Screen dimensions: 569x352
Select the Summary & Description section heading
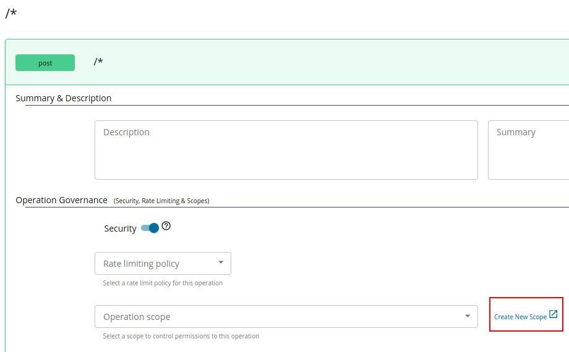click(x=63, y=98)
